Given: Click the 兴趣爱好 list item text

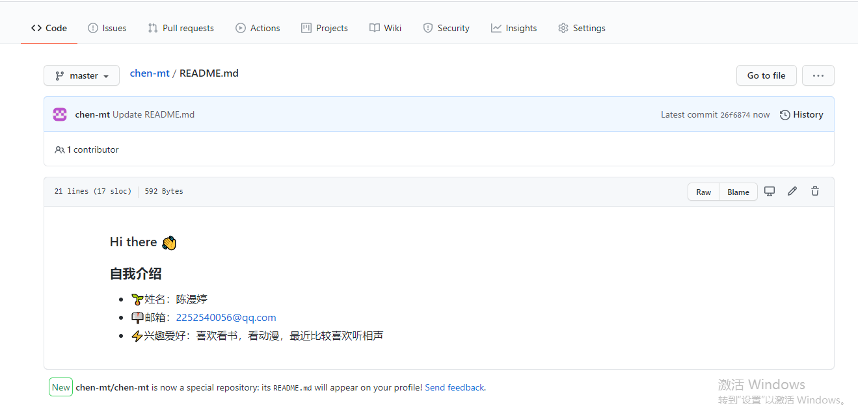Looking at the screenshot, I should 263,336.
